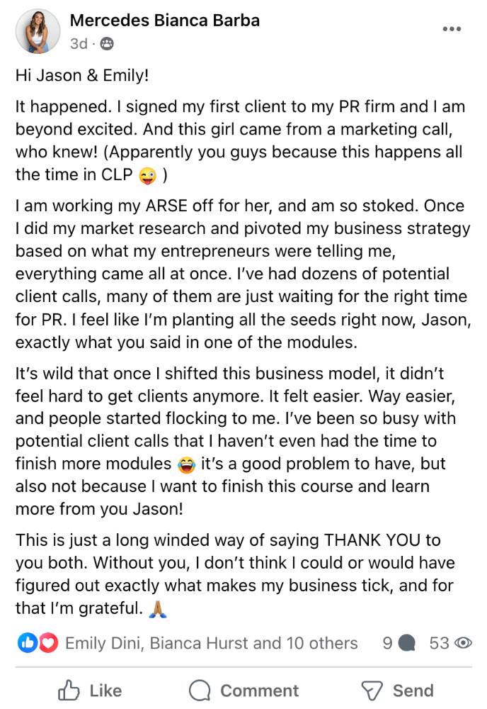Viewport: 487px width, 709px height.
Task: Open Mercedes Bianca Barba's profile name link
Action: (x=165, y=21)
